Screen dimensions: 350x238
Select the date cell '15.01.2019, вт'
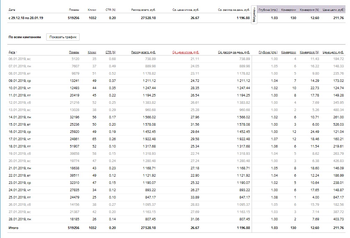20,124
